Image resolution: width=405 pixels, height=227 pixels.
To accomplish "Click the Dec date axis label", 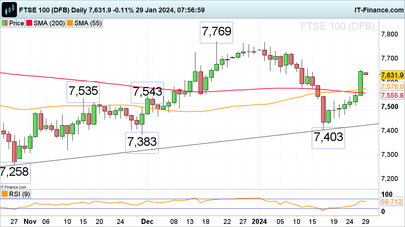I will pyautogui.click(x=147, y=221).
